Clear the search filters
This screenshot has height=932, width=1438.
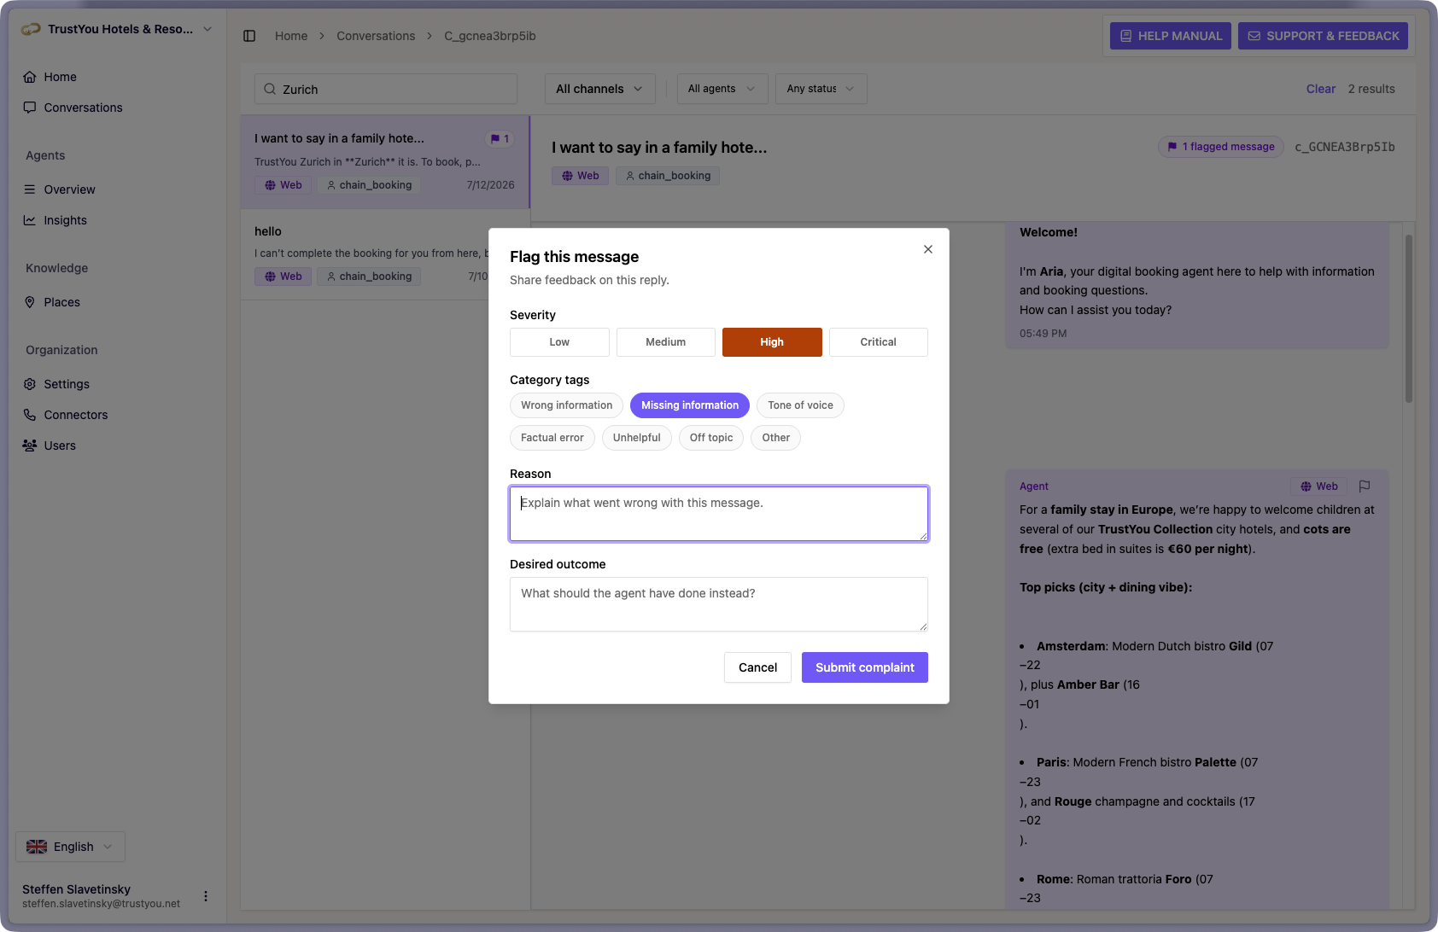pos(1321,89)
